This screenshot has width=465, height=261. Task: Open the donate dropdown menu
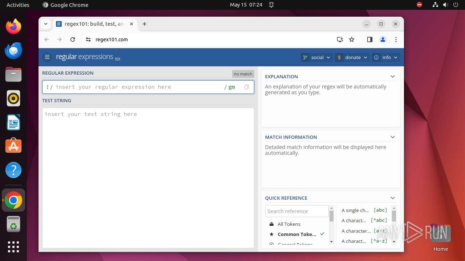tap(352, 57)
